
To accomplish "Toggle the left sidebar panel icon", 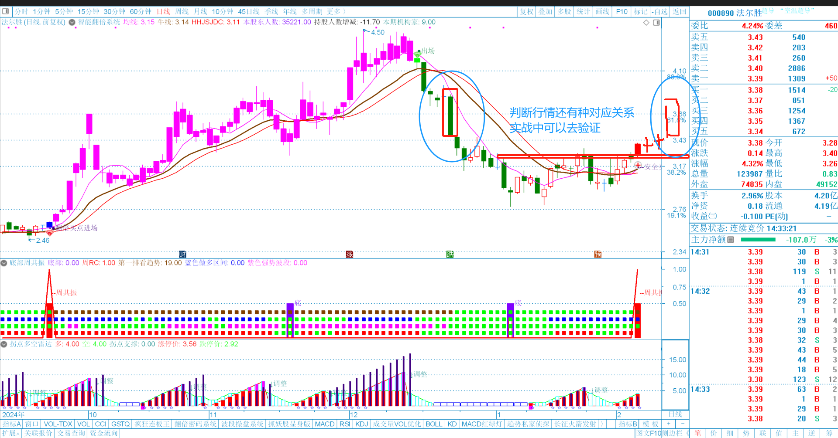I will coord(5,11).
